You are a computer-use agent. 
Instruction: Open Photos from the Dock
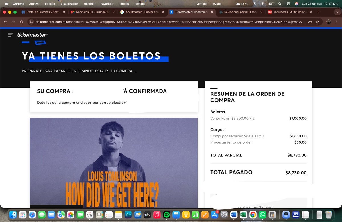click(70, 214)
